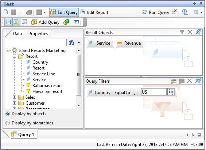The height and width of the screenshot is (150, 206).
Task: Click the Add Query button
Action: coord(45,22)
